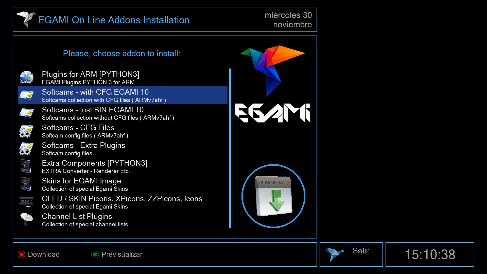This screenshot has width=487, height=274.
Task: Choose OLED / SKIN Picons, XPicons entry
Action: [122, 199]
